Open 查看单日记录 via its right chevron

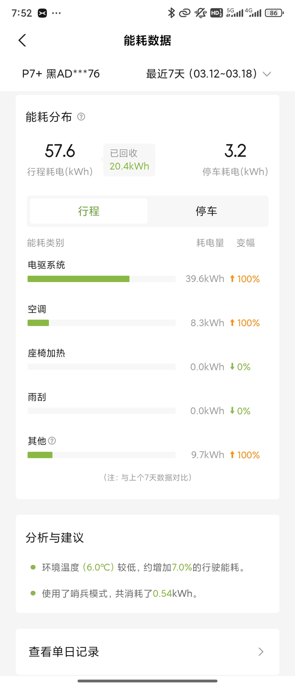[x=261, y=652]
